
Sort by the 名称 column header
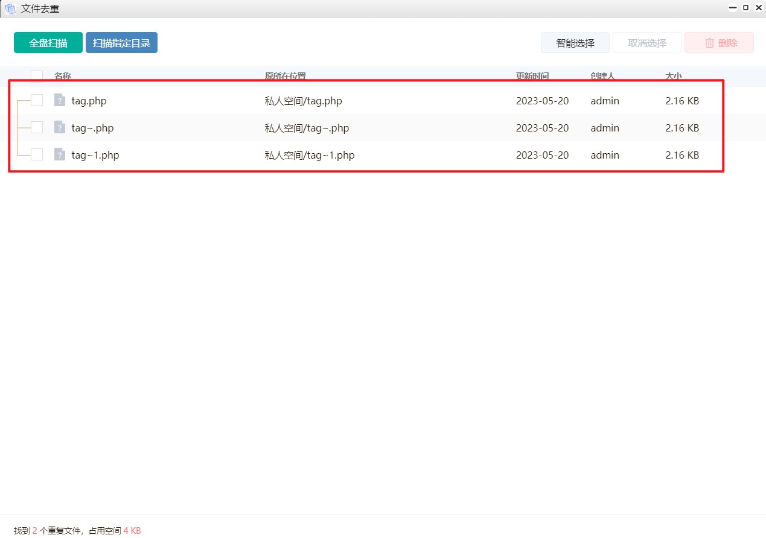pos(63,76)
